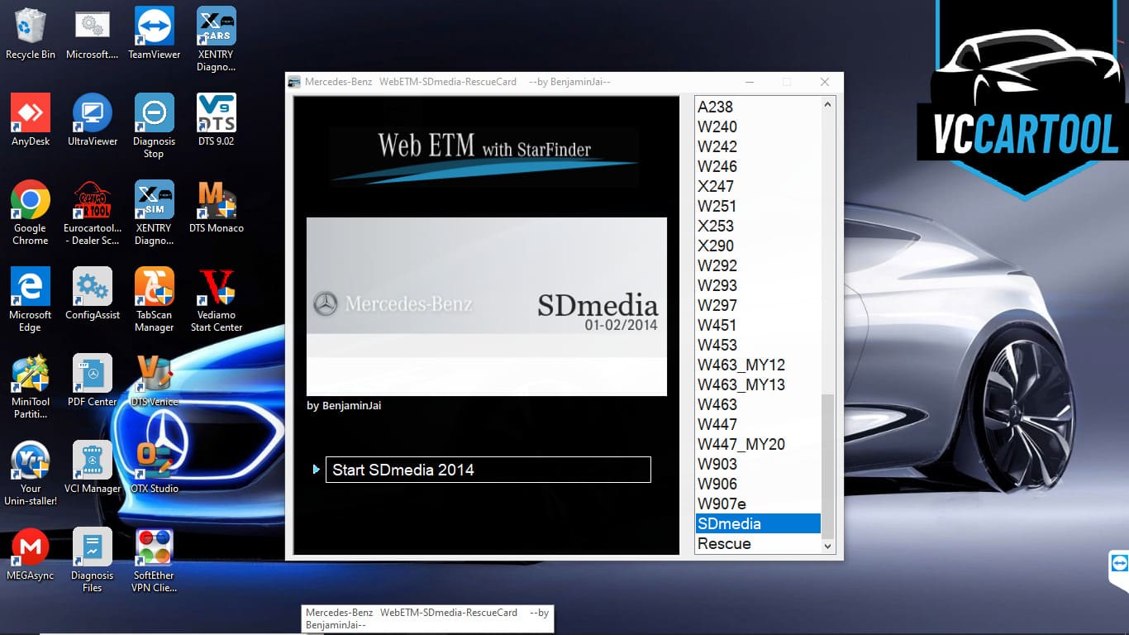1129x635 pixels.
Task: Select Rescue at the list bottom
Action: [x=758, y=543]
